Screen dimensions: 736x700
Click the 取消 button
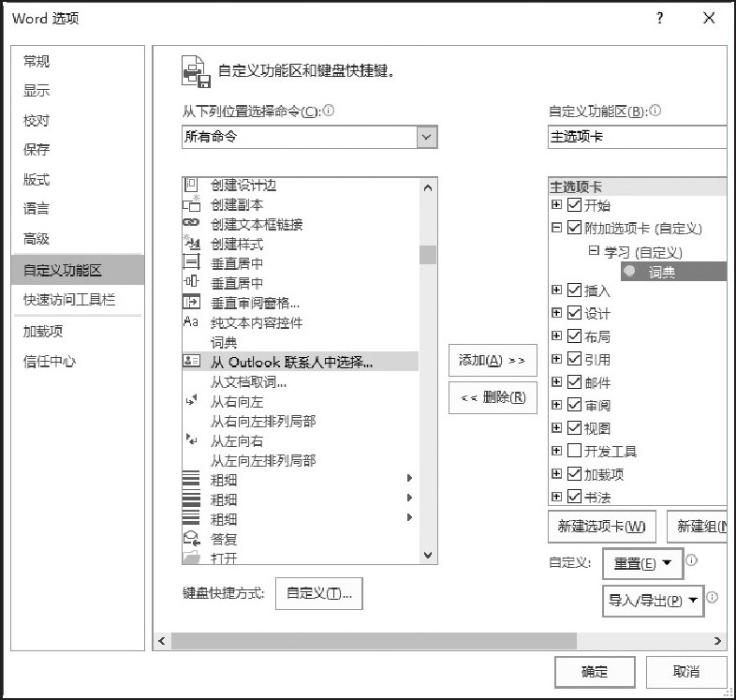click(686, 672)
